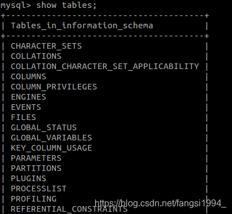The width and height of the screenshot is (232, 214).
Task: Select the PARAMETERS table name
Action: tap(36, 158)
